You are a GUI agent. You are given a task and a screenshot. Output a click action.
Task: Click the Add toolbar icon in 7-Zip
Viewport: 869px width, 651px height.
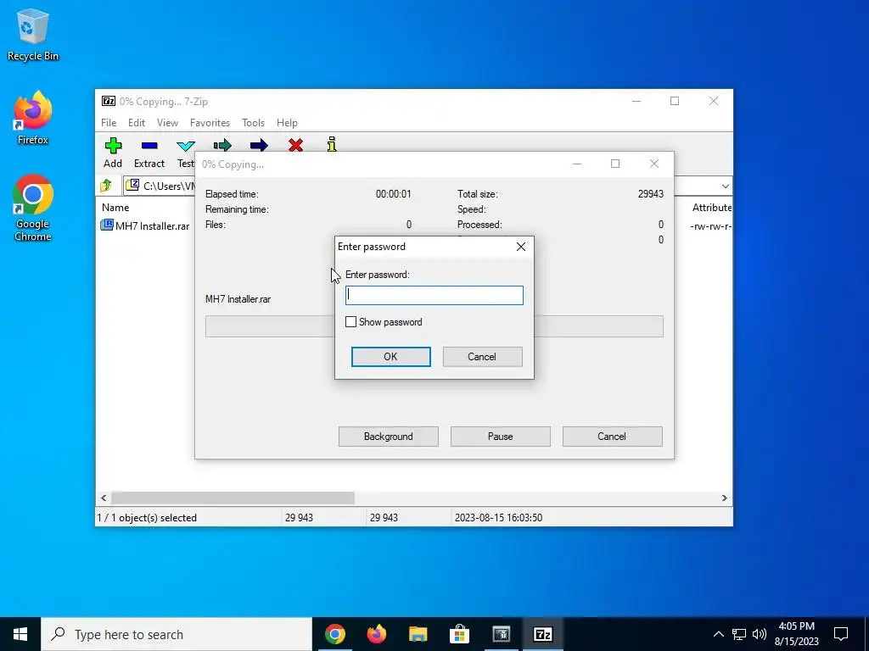click(113, 146)
